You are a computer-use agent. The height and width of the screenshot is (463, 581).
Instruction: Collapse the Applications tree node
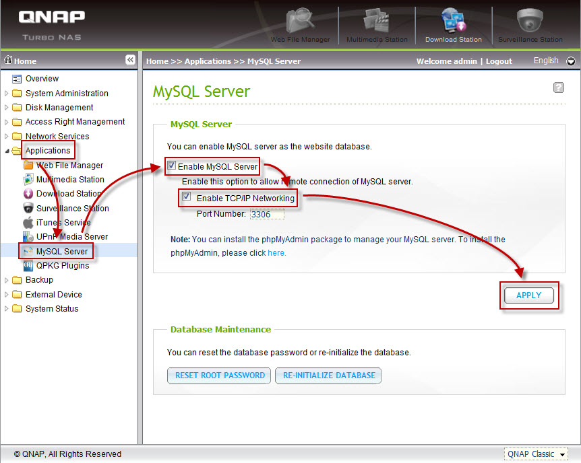(x=7, y=151)
